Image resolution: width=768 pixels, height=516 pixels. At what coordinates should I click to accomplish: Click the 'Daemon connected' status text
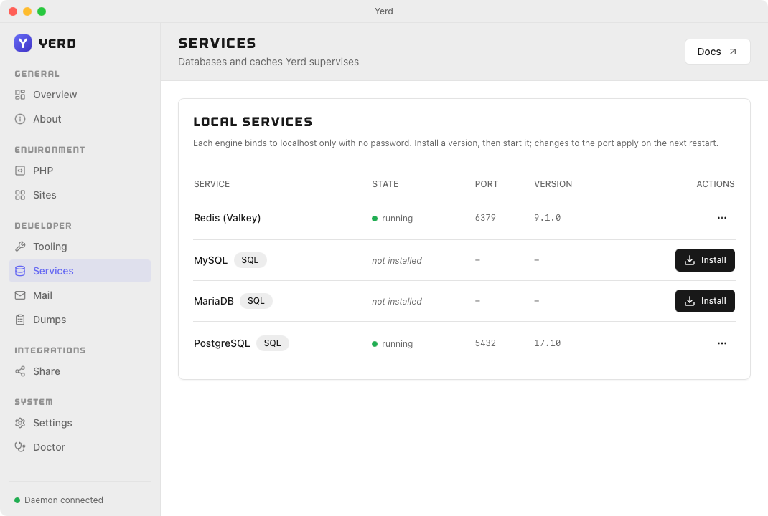tap(64, 500)
